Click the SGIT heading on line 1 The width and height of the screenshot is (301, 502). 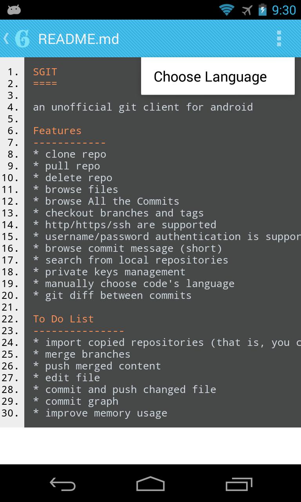(x=45, y=72)
